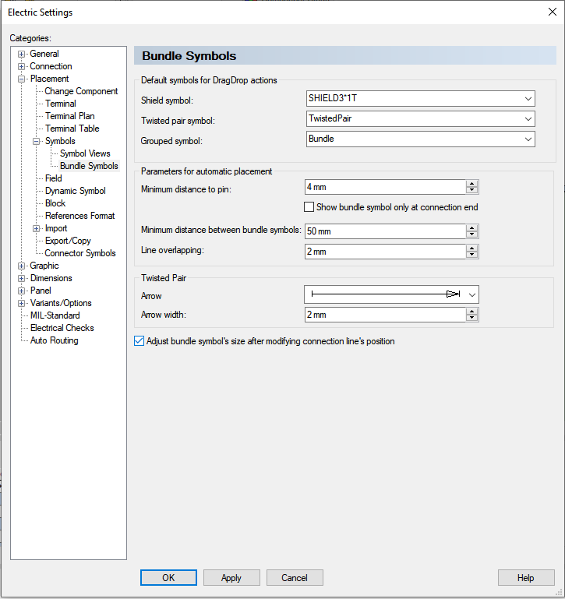Uncheck Adjust bundle symbol's size option
The width and height of the screenshot is (565, 599).
point(139,341)
